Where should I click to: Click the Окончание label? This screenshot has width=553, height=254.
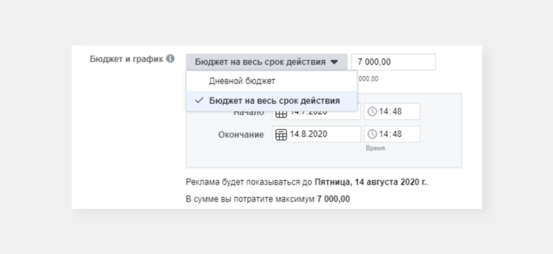click(241, 135)
